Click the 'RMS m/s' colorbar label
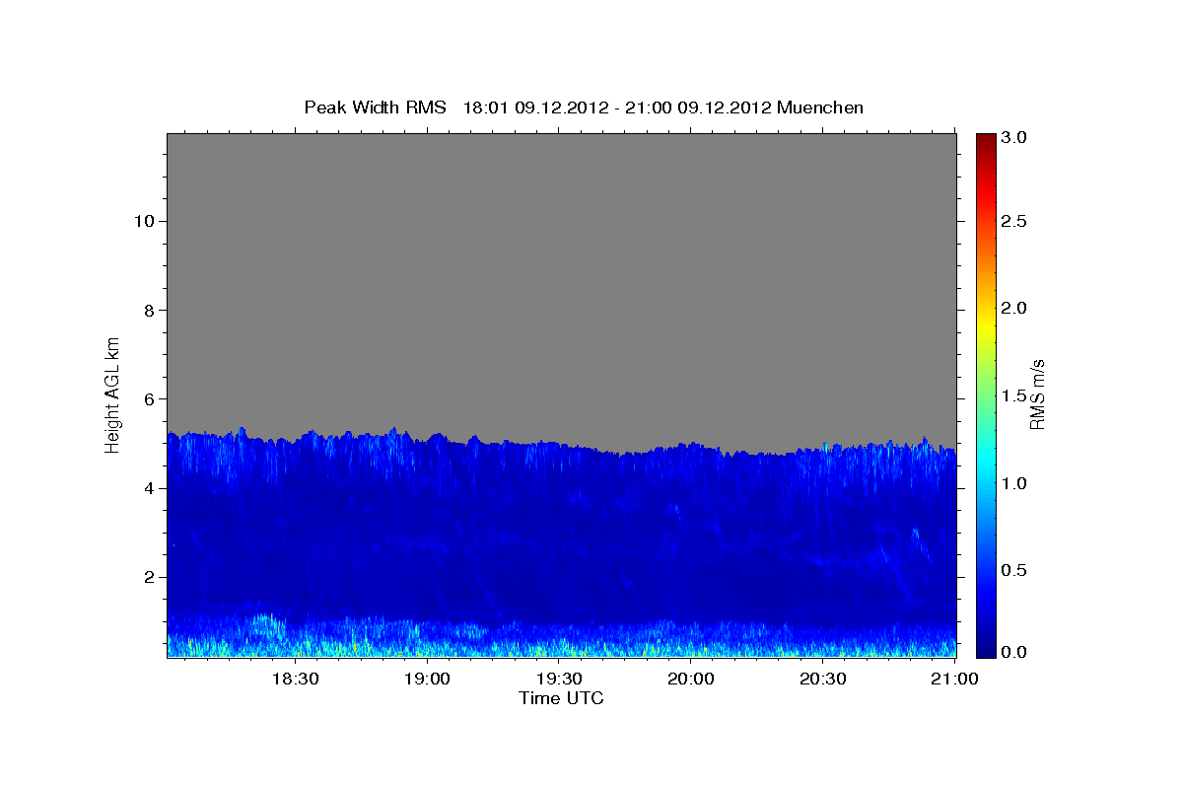 1037,394
